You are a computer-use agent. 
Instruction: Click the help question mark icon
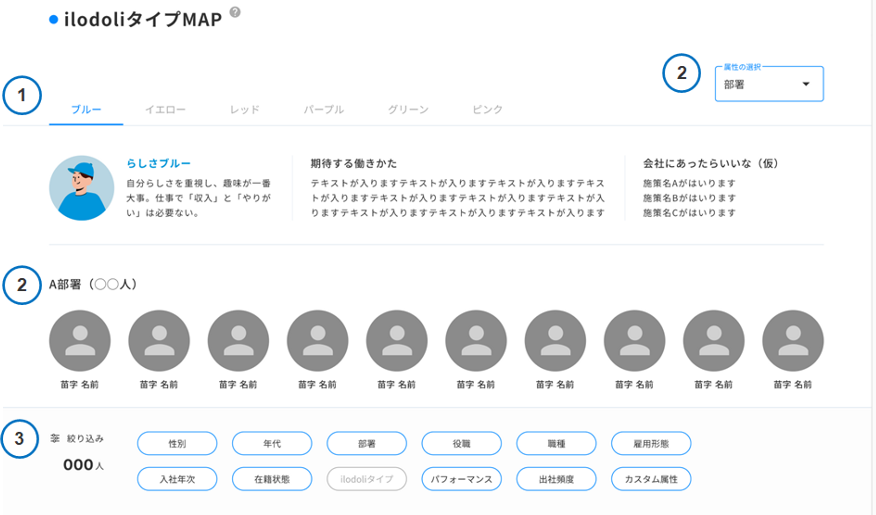coord(235,12)
